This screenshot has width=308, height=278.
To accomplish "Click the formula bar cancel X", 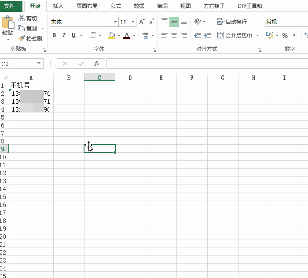I will click(x=65, y=64).
